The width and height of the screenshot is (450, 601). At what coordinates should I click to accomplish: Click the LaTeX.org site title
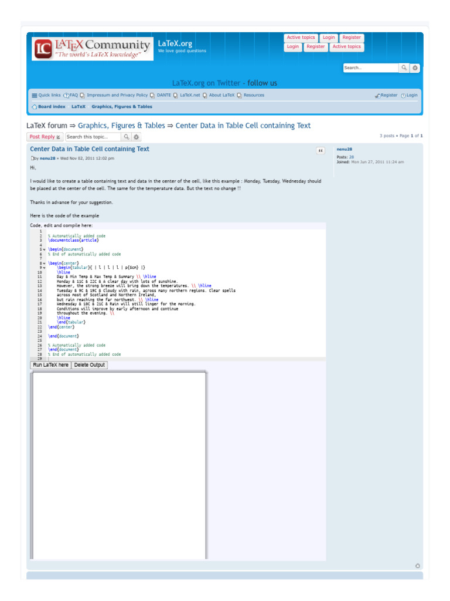pyautogui.click(x=175, y=43)
